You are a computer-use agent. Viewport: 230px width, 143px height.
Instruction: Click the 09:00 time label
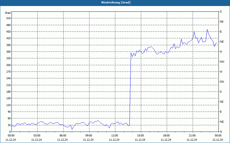[89, 135]
